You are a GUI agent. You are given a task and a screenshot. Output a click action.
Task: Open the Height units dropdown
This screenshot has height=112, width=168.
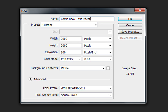[97, 46]
